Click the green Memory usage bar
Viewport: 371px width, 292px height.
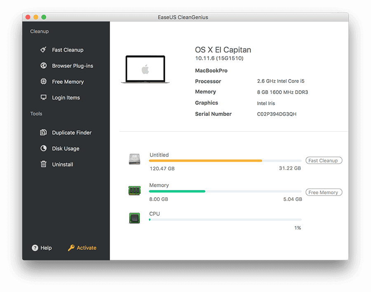[x=177, y=191]
